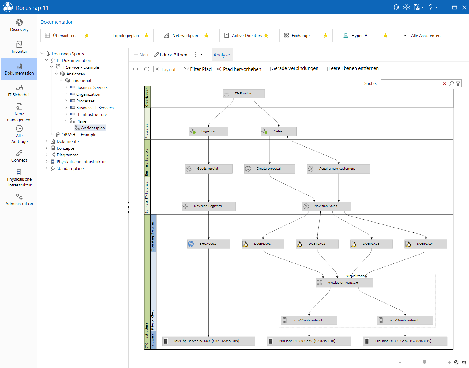Open dropdown arrow next to three-dot menu
Image resolution: width=469 pixels, height=368 pixels.
[x=201, y=55]
